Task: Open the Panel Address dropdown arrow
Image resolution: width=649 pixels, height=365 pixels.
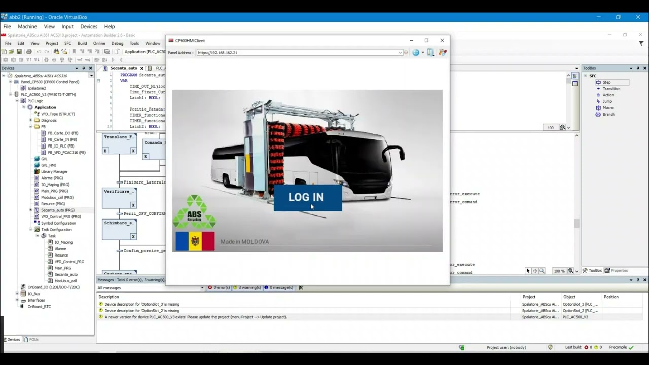Action: pos(400,53)
